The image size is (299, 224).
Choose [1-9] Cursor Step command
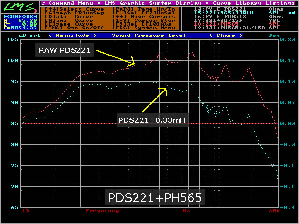click(143, 21)
